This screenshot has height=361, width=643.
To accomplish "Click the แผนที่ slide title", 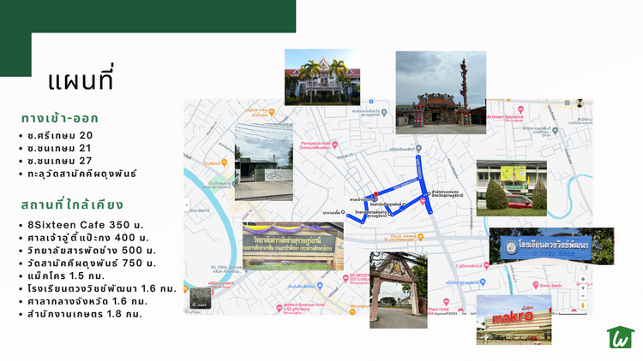I will (80, 81).
